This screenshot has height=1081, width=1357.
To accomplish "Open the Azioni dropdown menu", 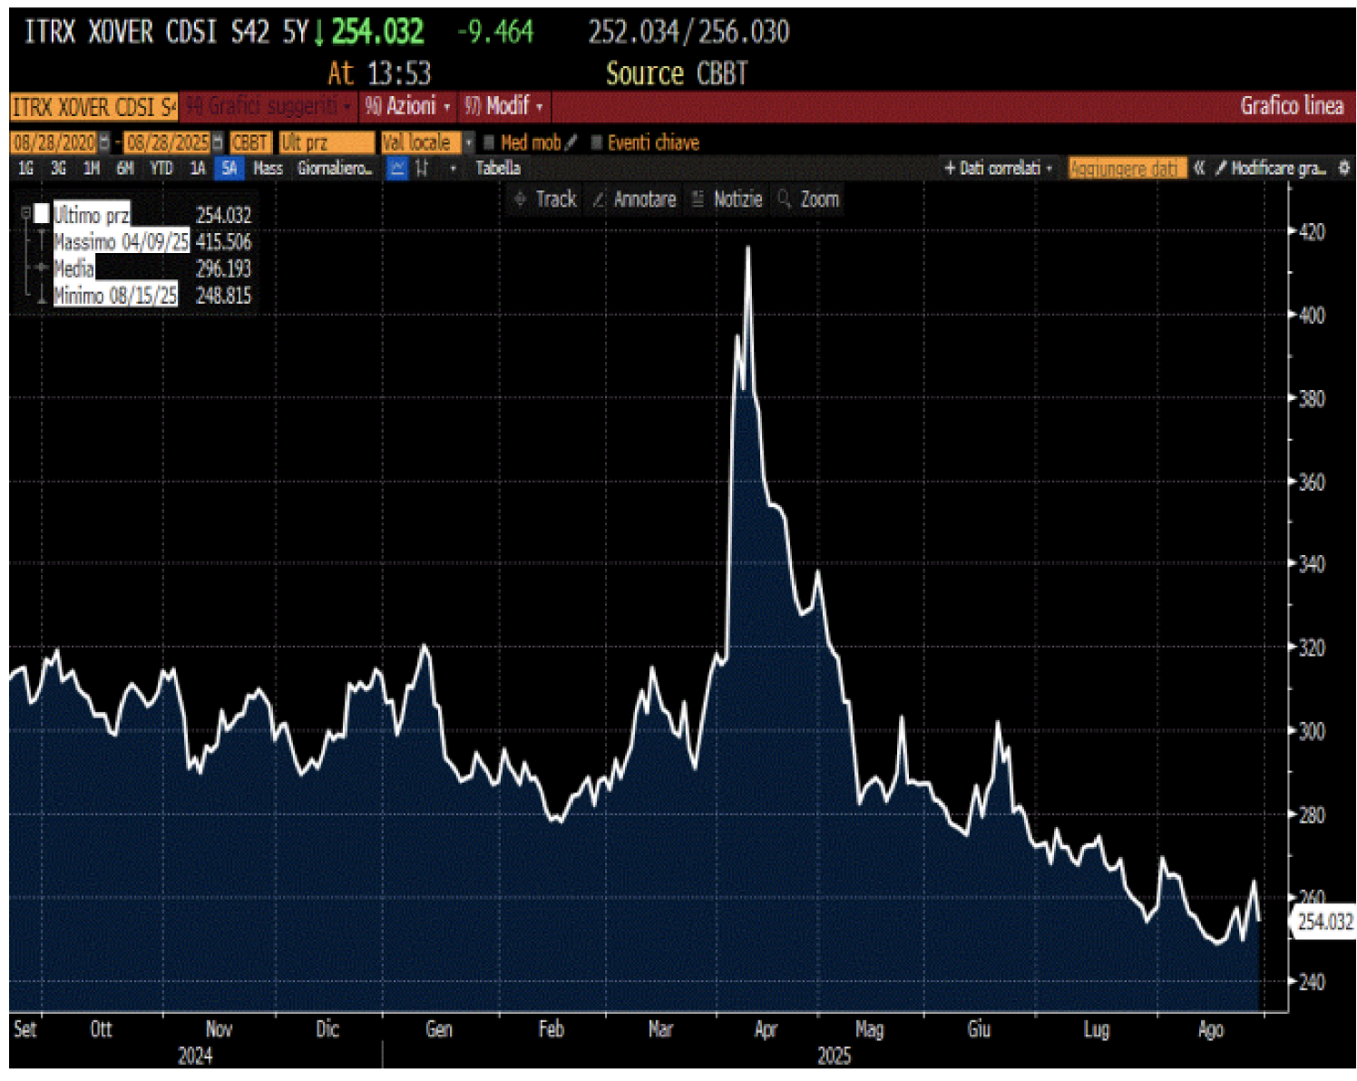I will (x=407, y=107).
